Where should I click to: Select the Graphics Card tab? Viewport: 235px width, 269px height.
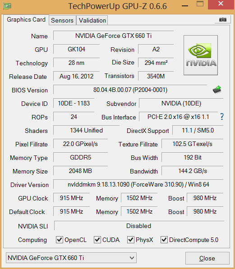[26, 20]
